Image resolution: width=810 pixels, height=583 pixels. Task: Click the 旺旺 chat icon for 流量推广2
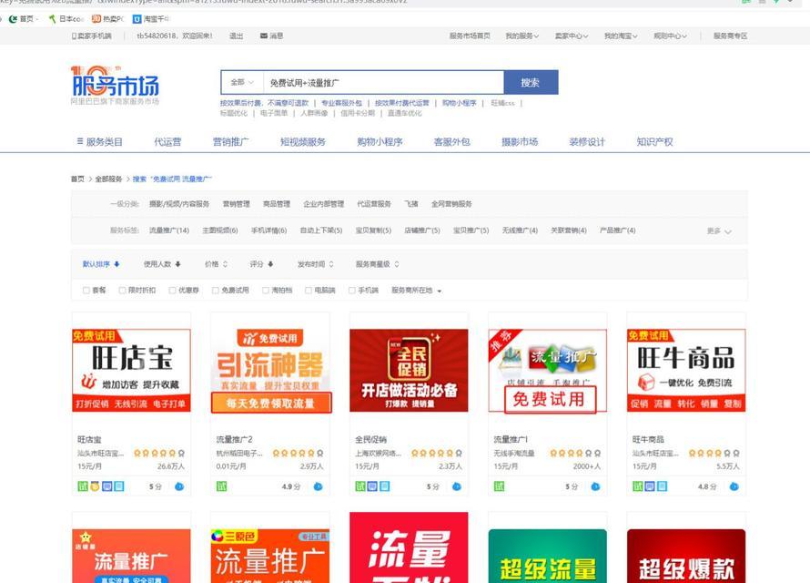click(319, 486)
